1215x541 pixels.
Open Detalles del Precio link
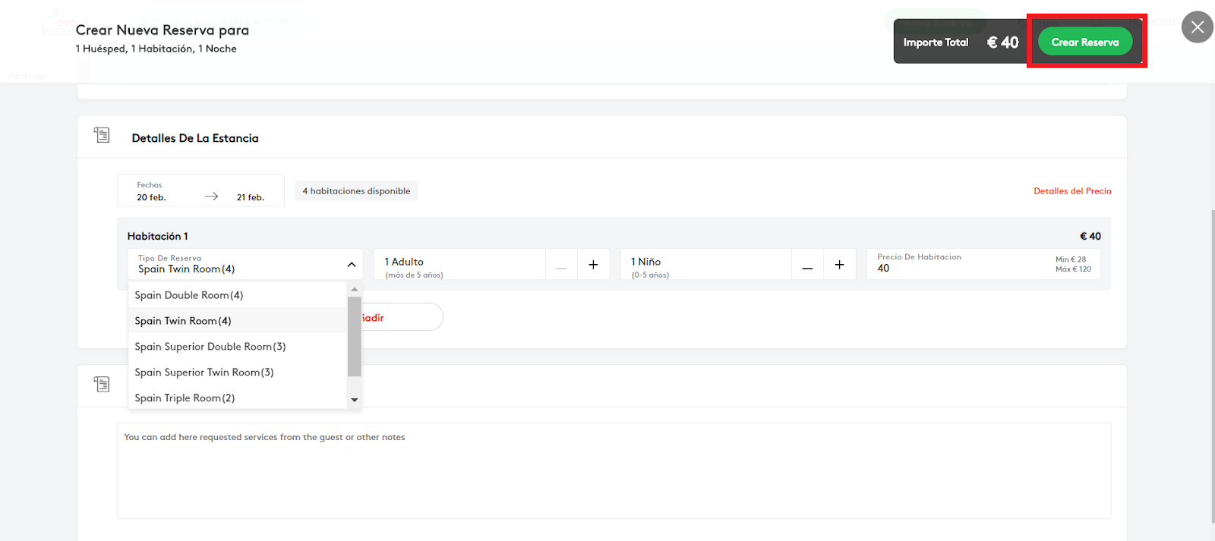[x=1072, y=191]
